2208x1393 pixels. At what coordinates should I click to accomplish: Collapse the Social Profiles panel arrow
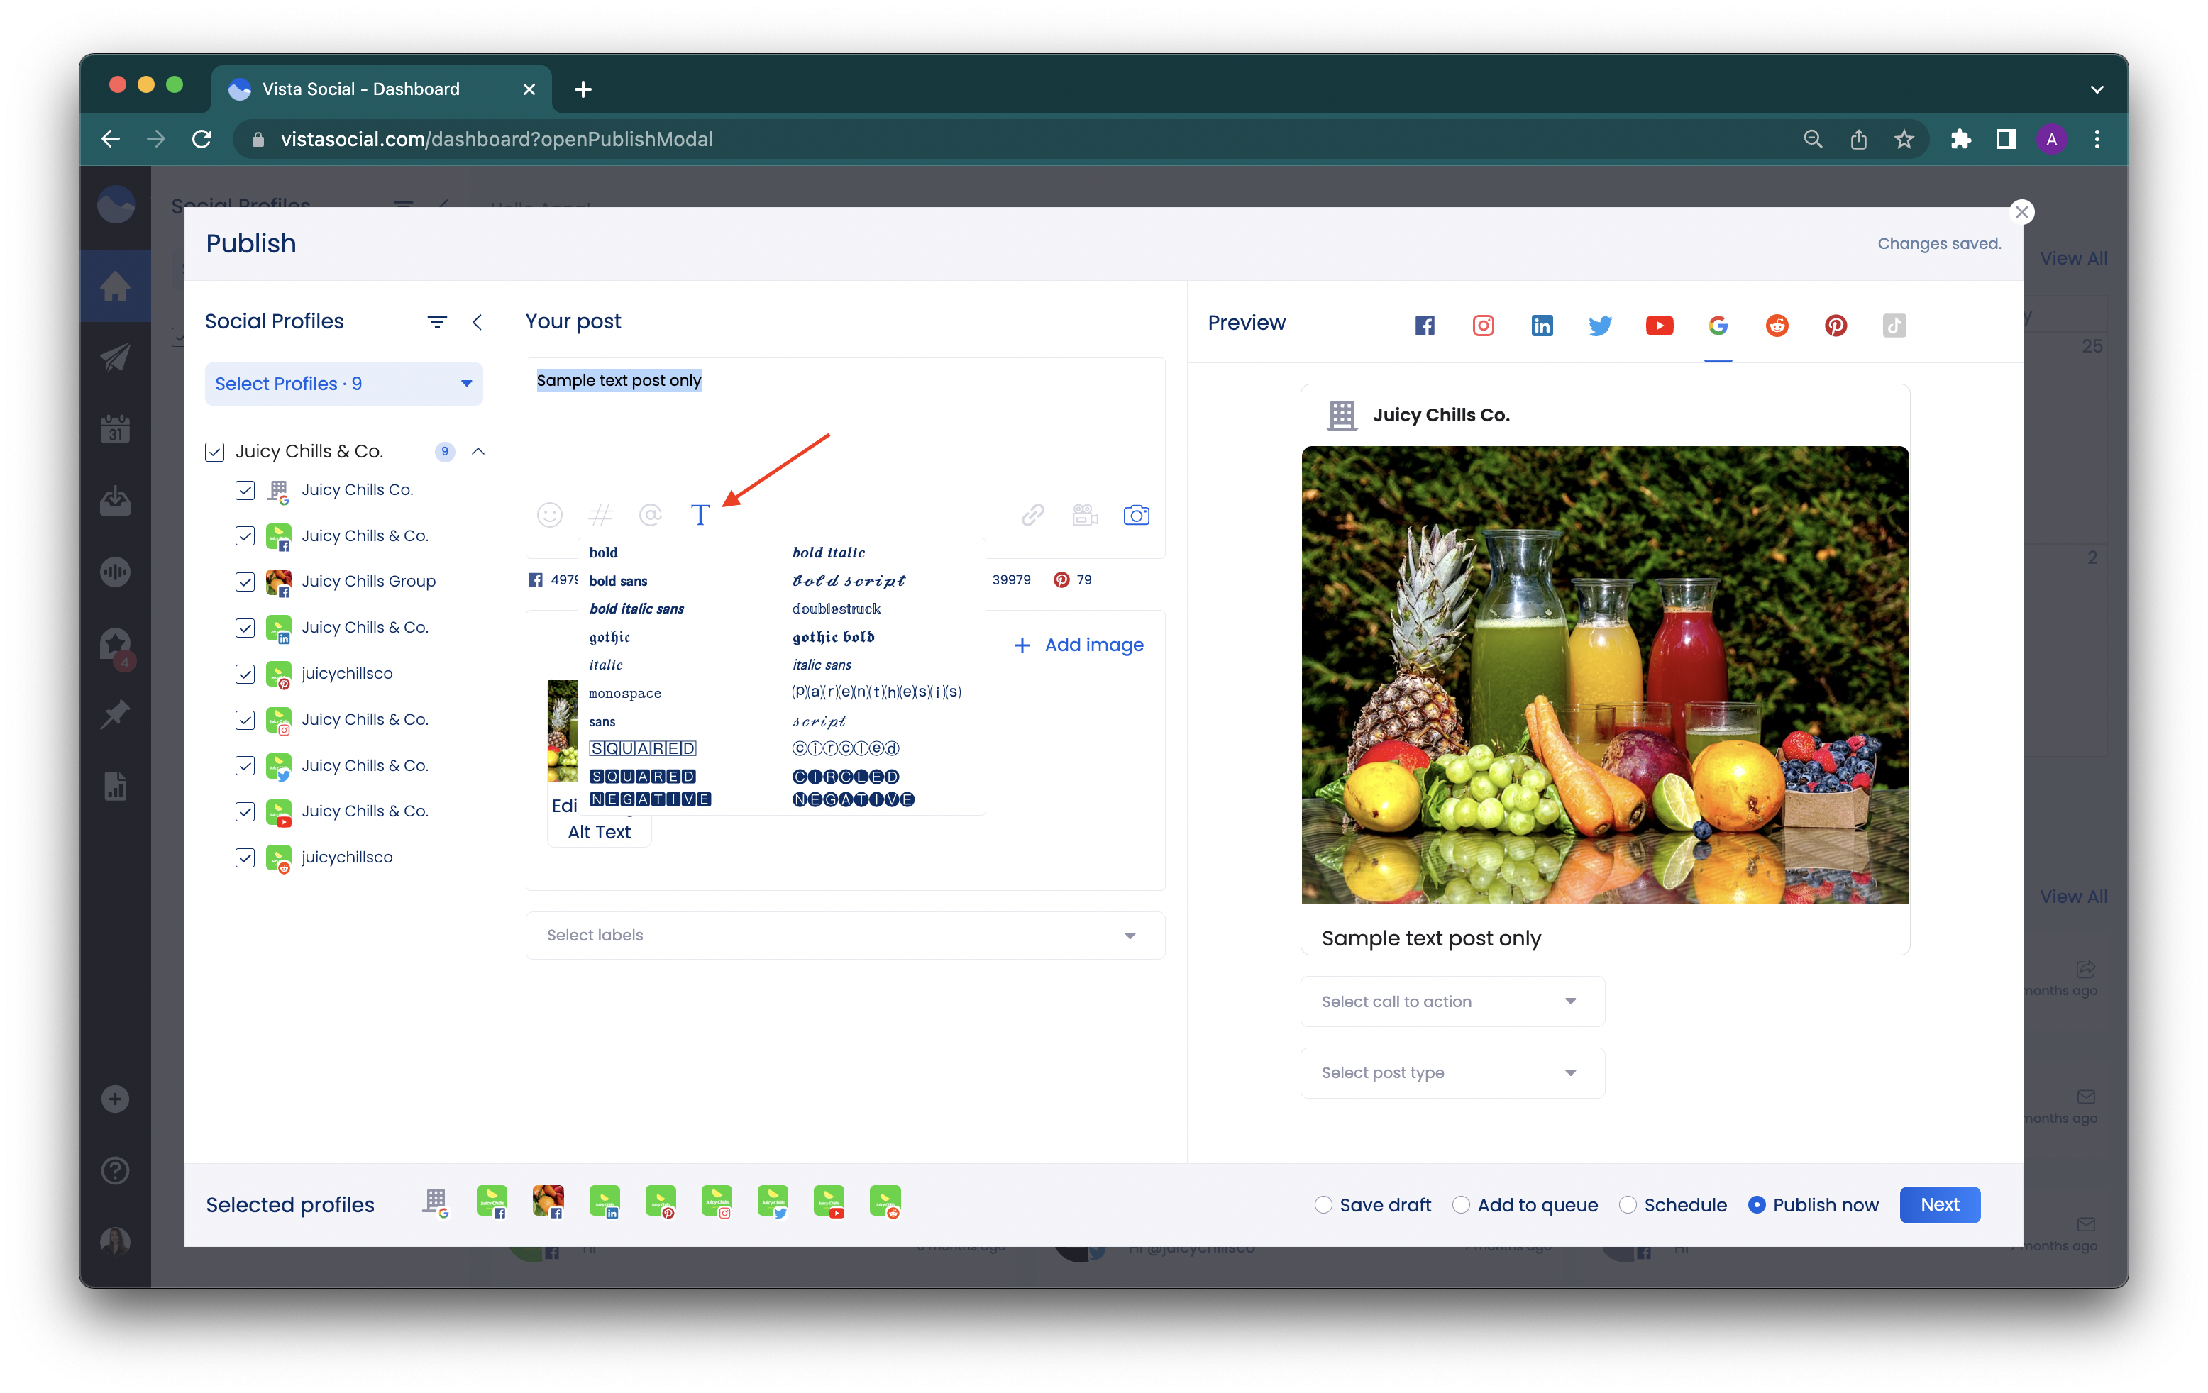(x=477, y=322)
